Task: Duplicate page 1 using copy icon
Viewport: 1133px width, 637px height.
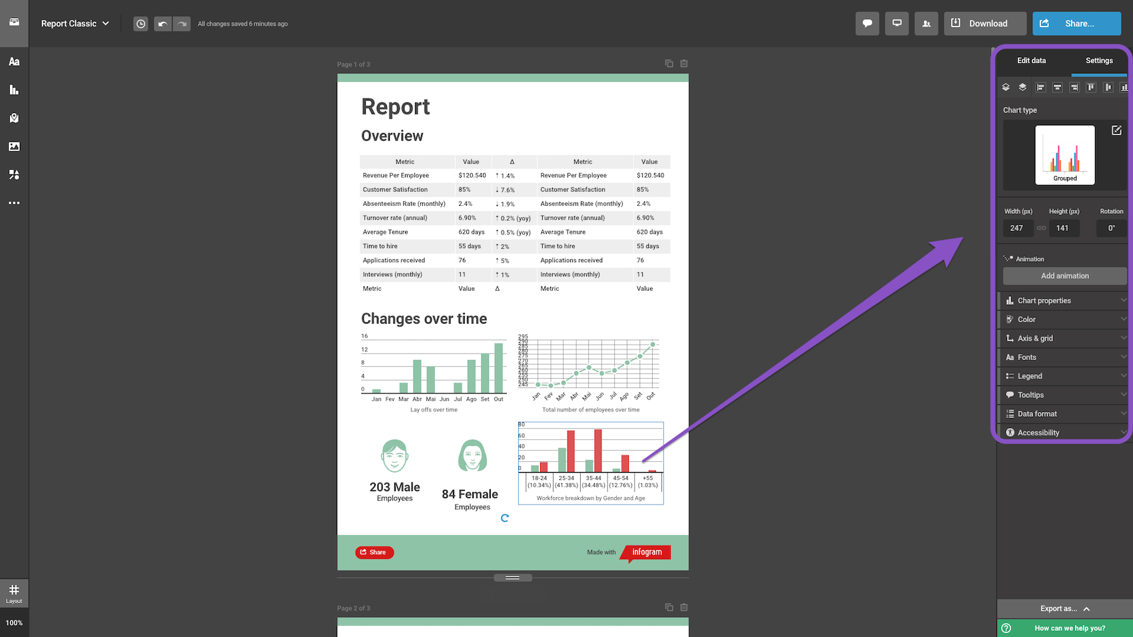Action: click(x=669, y=64)
